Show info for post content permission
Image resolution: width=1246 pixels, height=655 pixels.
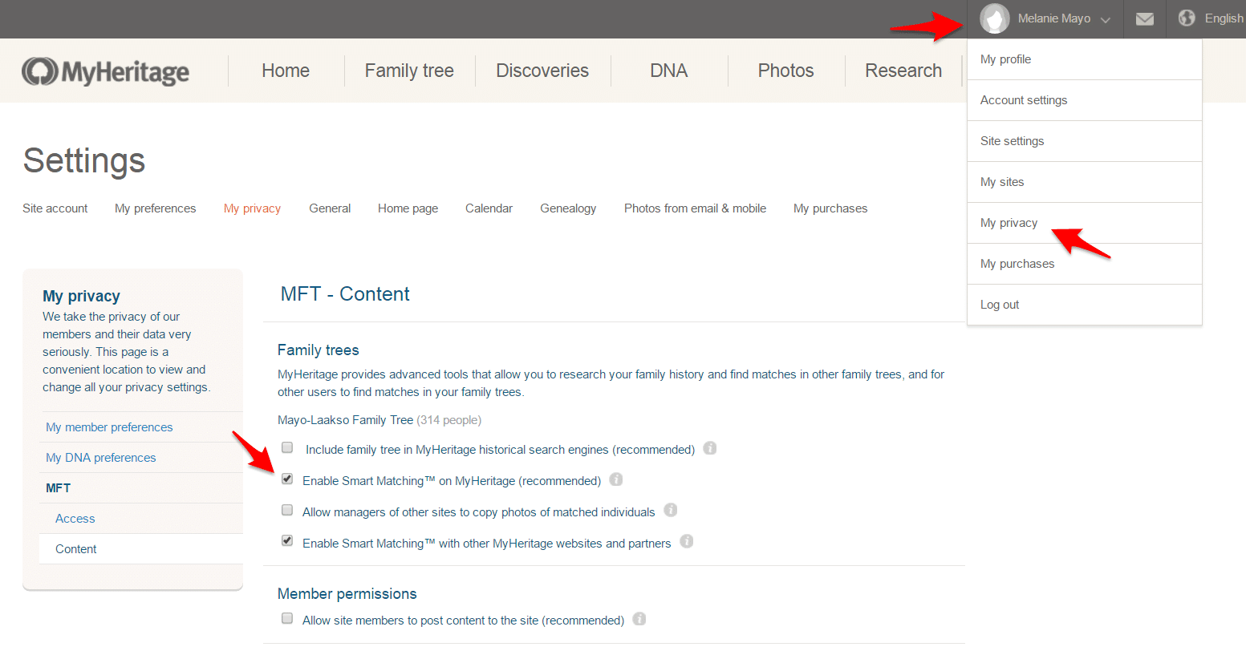click(639, 619)
